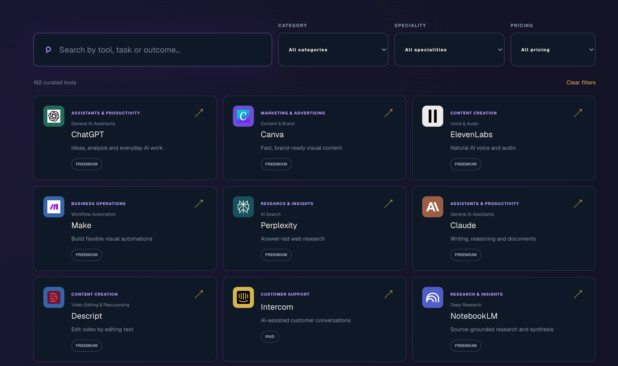
Task: Open Intercom via its arrow icon
Action: [x=388, y=294]
